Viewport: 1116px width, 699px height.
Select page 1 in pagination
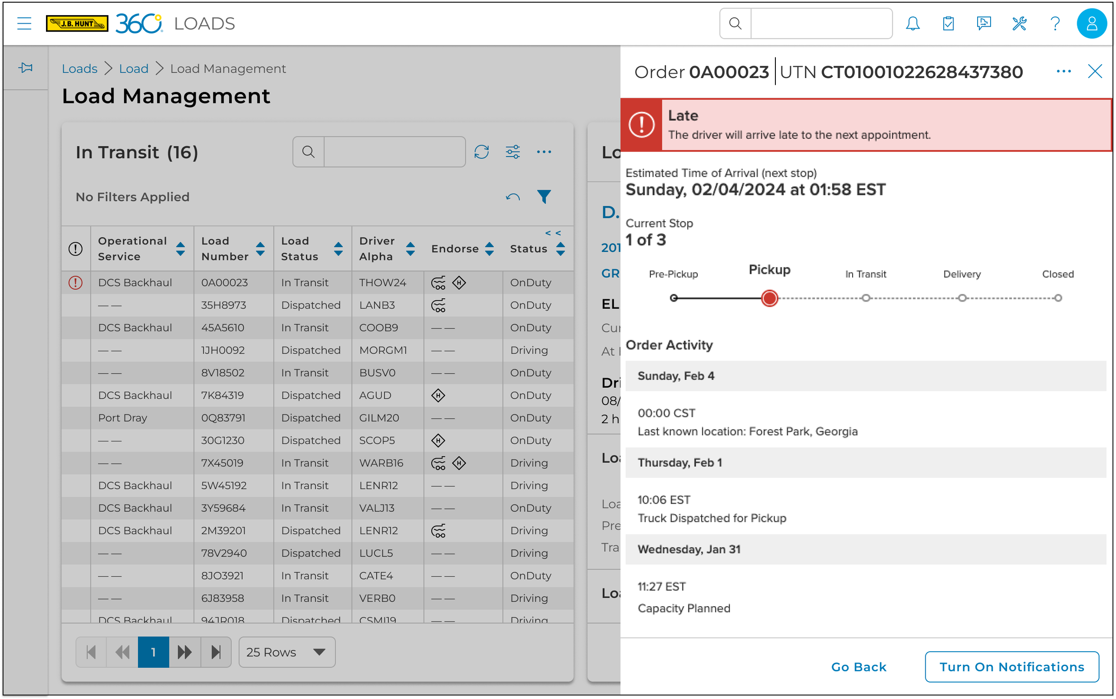[x=153, y=652]
